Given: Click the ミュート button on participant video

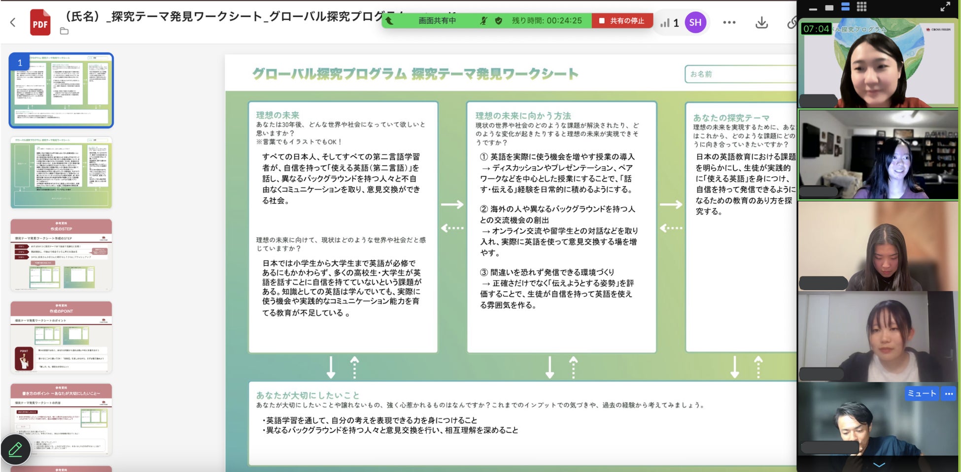Looking at the screenshot, I should point(922,393).
